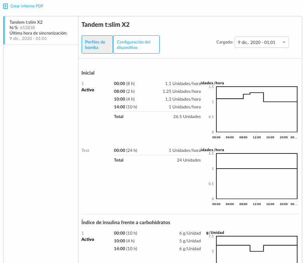Click the g/Unidad carbohydrate ratio chart
Image resolution: width=303 pixels, height=263 pixels.
(257, 249)
